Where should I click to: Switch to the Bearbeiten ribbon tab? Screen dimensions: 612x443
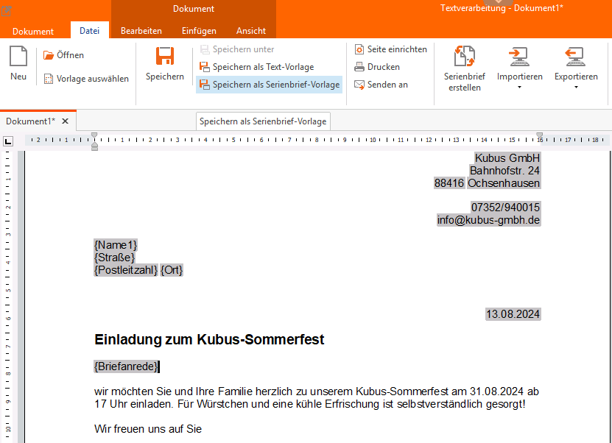141,31
